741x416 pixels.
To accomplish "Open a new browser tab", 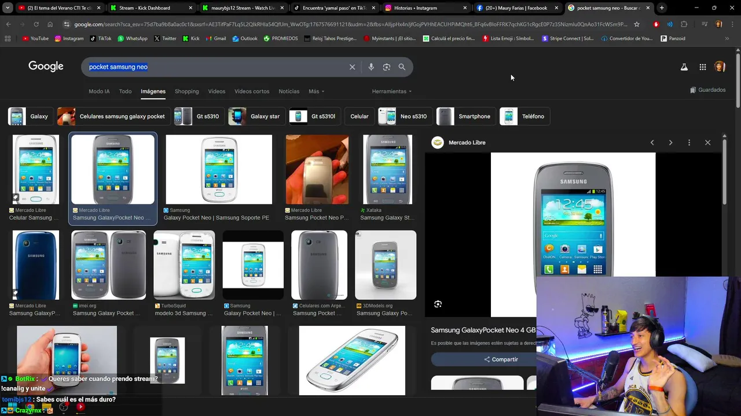I will 662,8.
